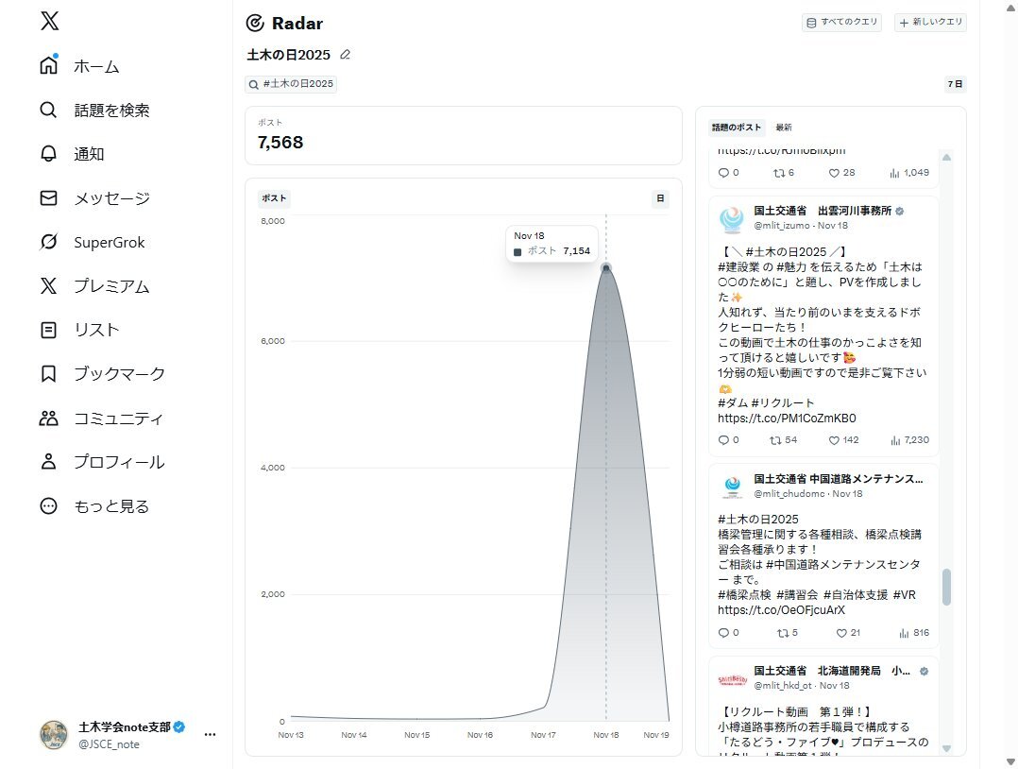Open the 7日 time range selector
The image size is (1018, 769).
coord(955,84)
